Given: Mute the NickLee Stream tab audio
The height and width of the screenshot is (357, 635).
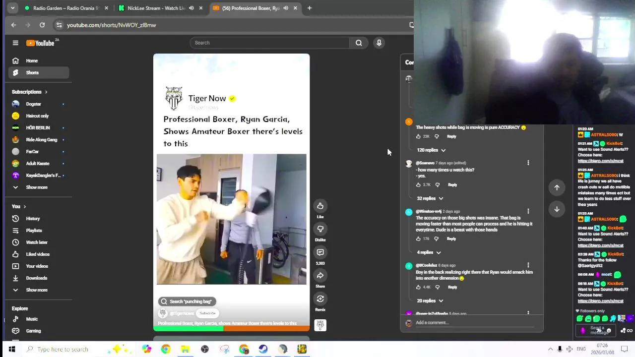Looking at the screenshot, I should coord(191,8).
